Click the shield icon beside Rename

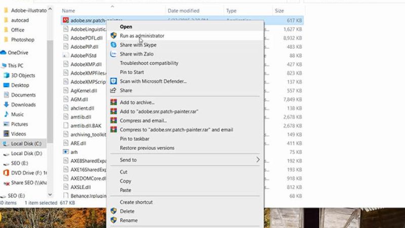coord(113,220)
